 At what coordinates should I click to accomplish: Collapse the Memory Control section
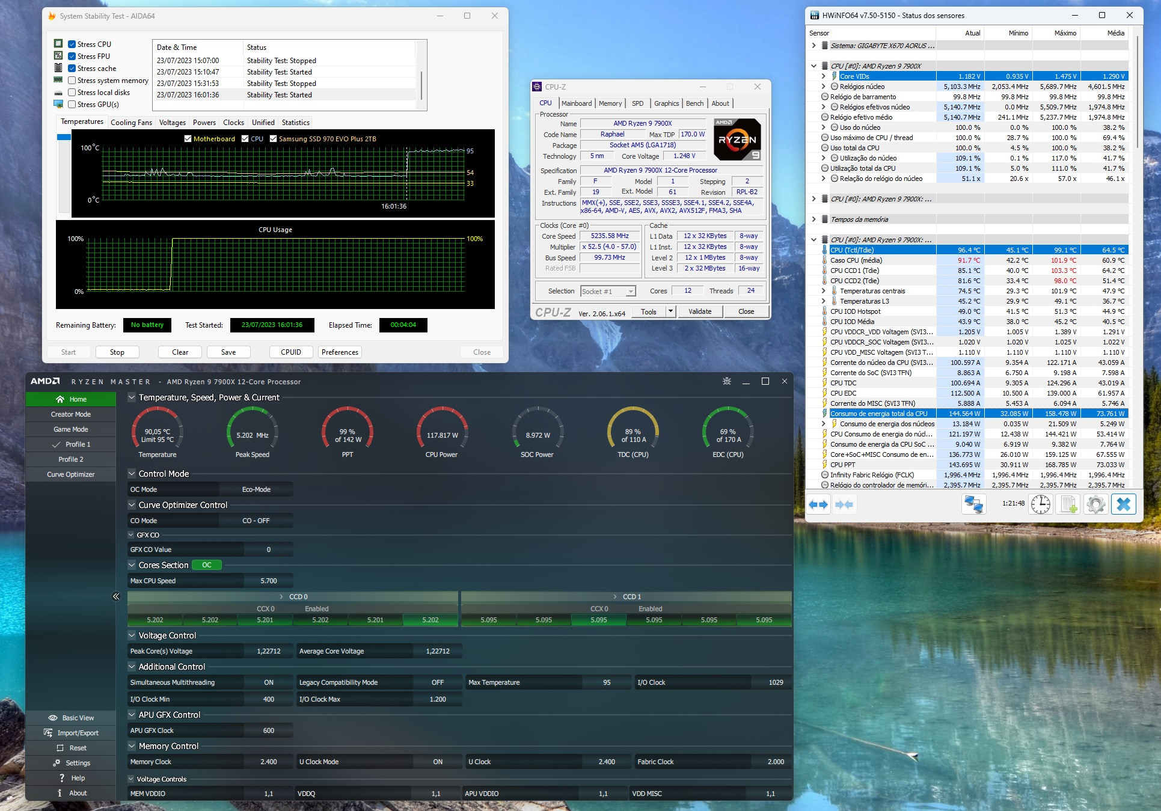pos(132,746)
